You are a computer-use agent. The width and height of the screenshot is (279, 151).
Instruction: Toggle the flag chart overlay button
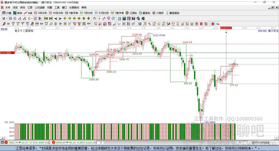pos(40,19)
